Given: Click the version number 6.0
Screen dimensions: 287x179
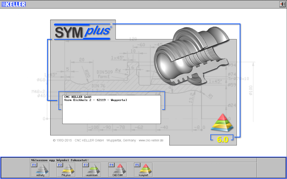Looking at the screenshot, I should coord(223,140).
